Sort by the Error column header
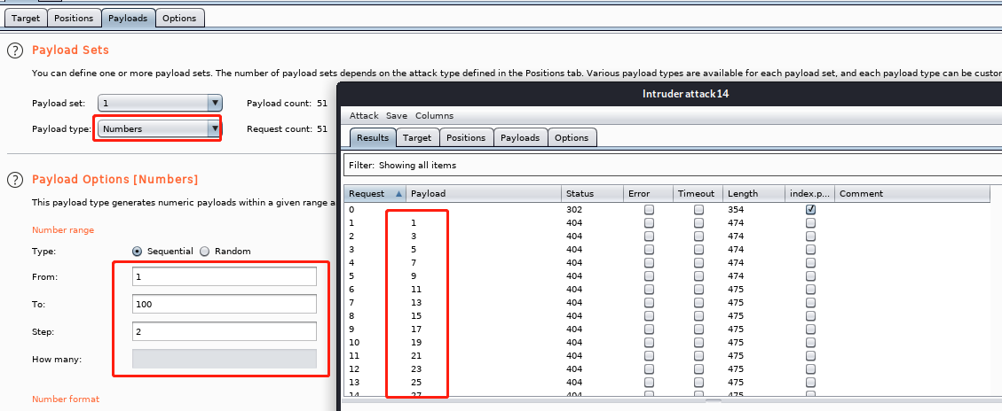1002x411 pixels. [x=649, y=193]
